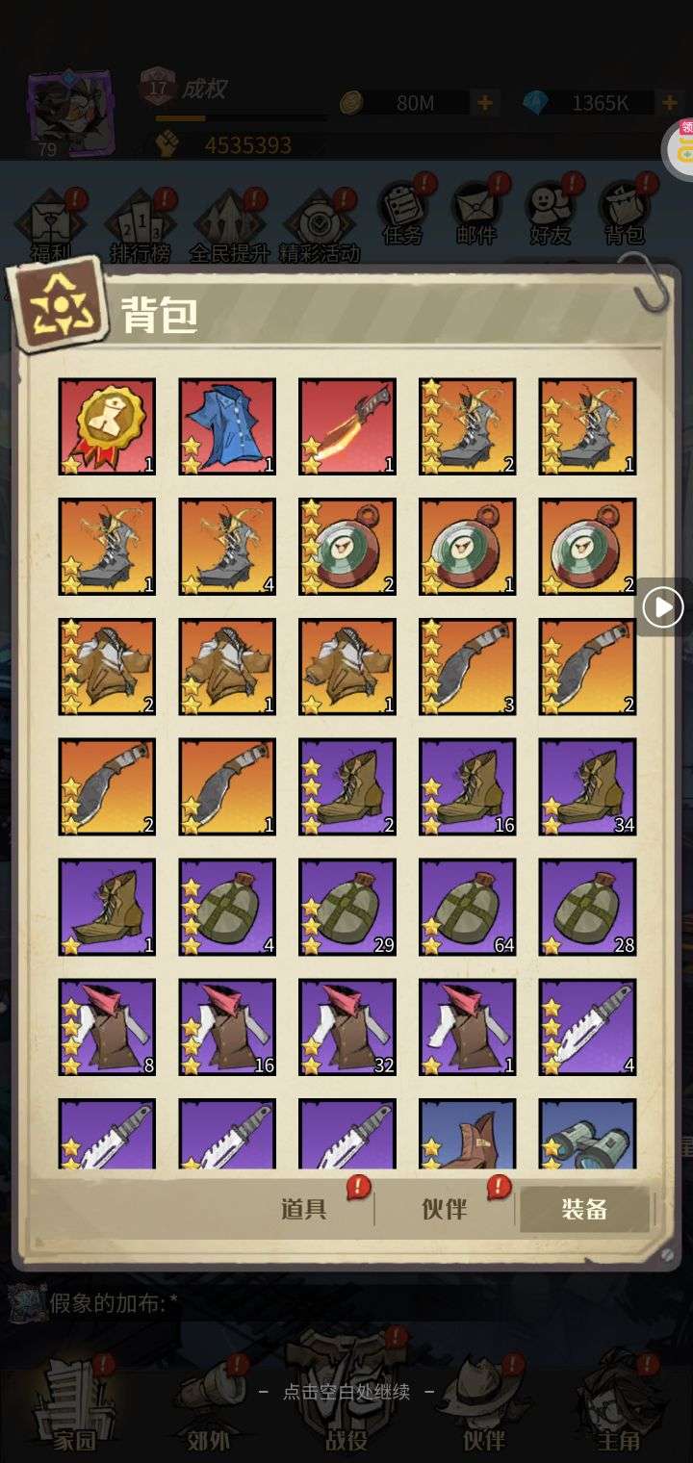Switch to the 伙伴 tab
Image resolution: width=693 pixels, height=1463 pixels.
(445, 1209)
